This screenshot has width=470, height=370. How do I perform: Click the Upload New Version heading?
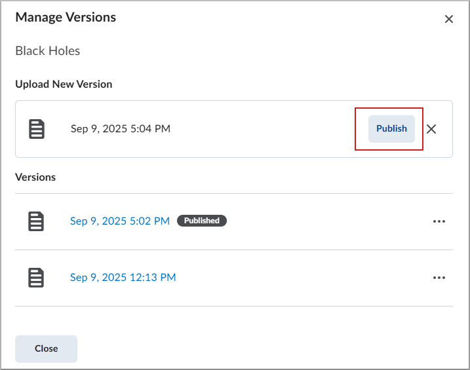(64, 84)
